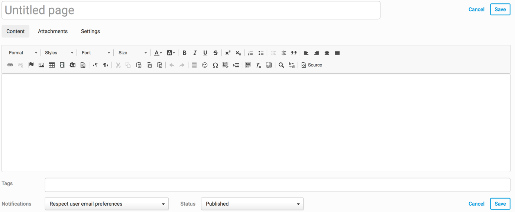Toggle strikethrough text formatting

[216, 53]
